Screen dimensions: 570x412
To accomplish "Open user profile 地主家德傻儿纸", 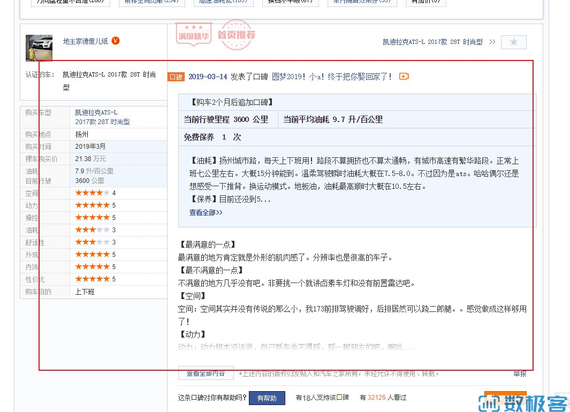I will coord(86,41).
